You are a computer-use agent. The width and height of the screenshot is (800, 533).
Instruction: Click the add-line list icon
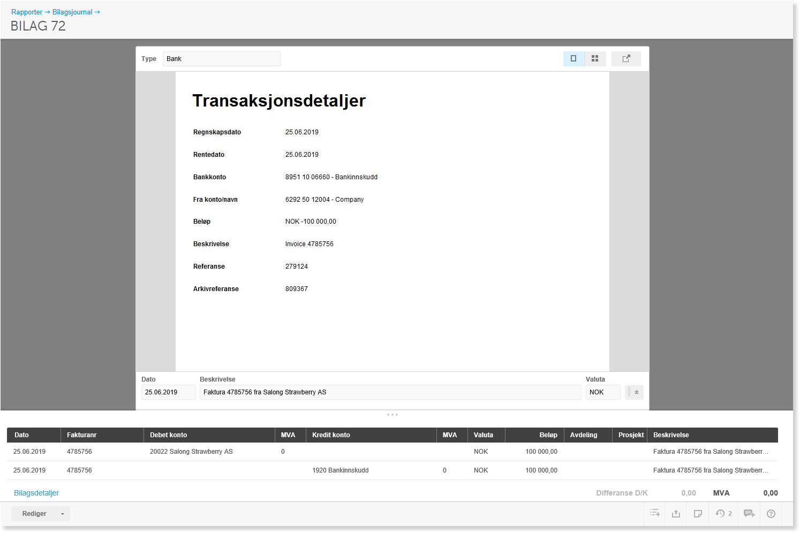(x=654, y=513)
